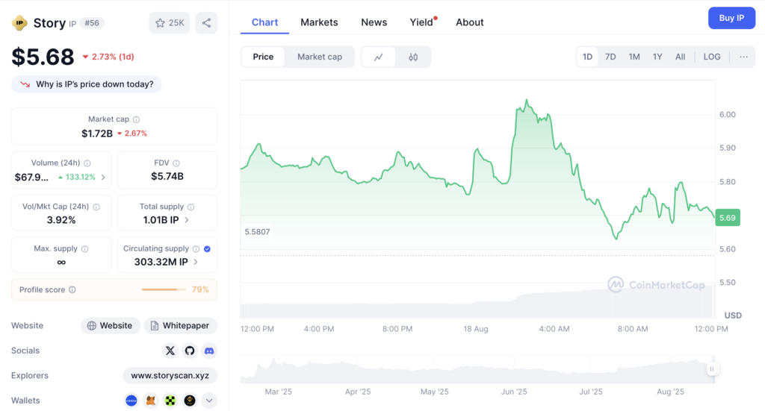Switch to candlestick chart icon
Viewport: 765px width, 411px height.
413,57
